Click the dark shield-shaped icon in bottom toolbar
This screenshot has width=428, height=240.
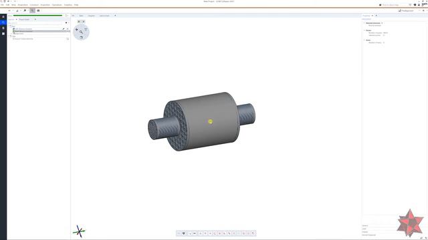[184, 233]
